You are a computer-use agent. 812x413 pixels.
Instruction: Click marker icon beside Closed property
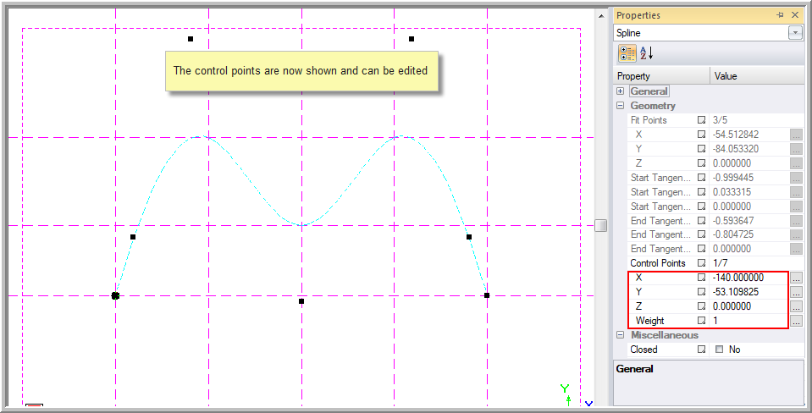pyautogui.click(x=702, y=350)
